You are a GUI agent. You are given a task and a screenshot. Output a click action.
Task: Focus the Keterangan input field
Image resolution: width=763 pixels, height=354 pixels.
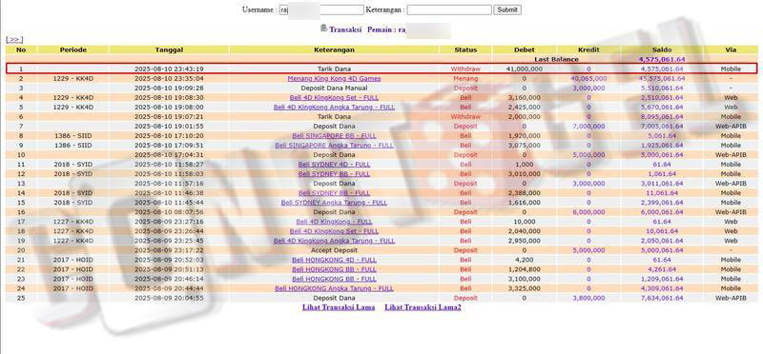point(449,10)
